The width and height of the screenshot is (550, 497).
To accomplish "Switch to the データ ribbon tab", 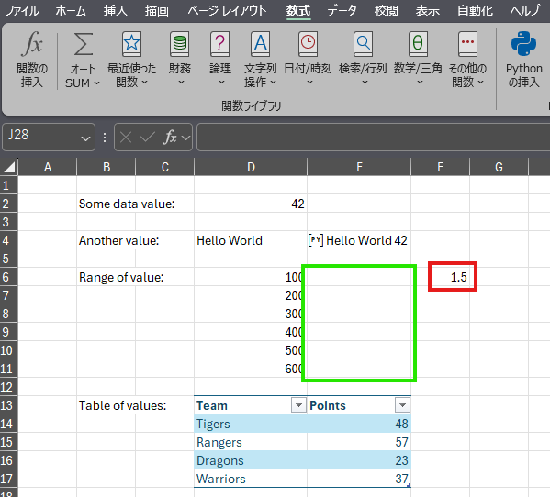I will click(x=342, y=10).
